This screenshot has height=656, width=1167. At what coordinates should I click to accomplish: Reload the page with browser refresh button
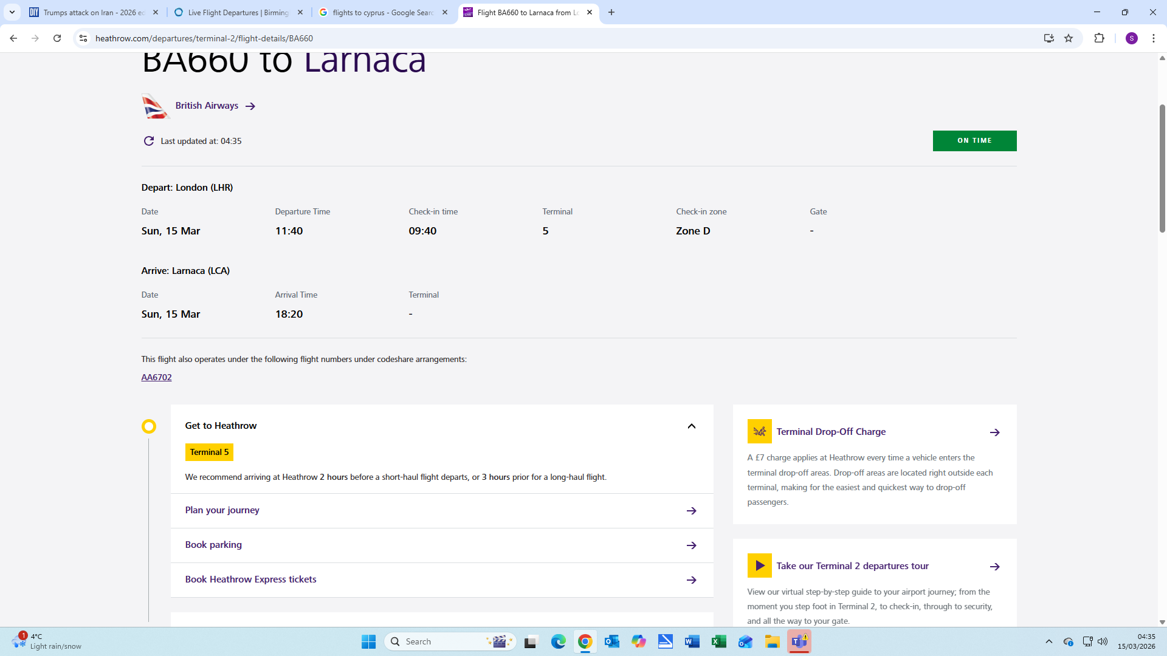tap(57, 38)
